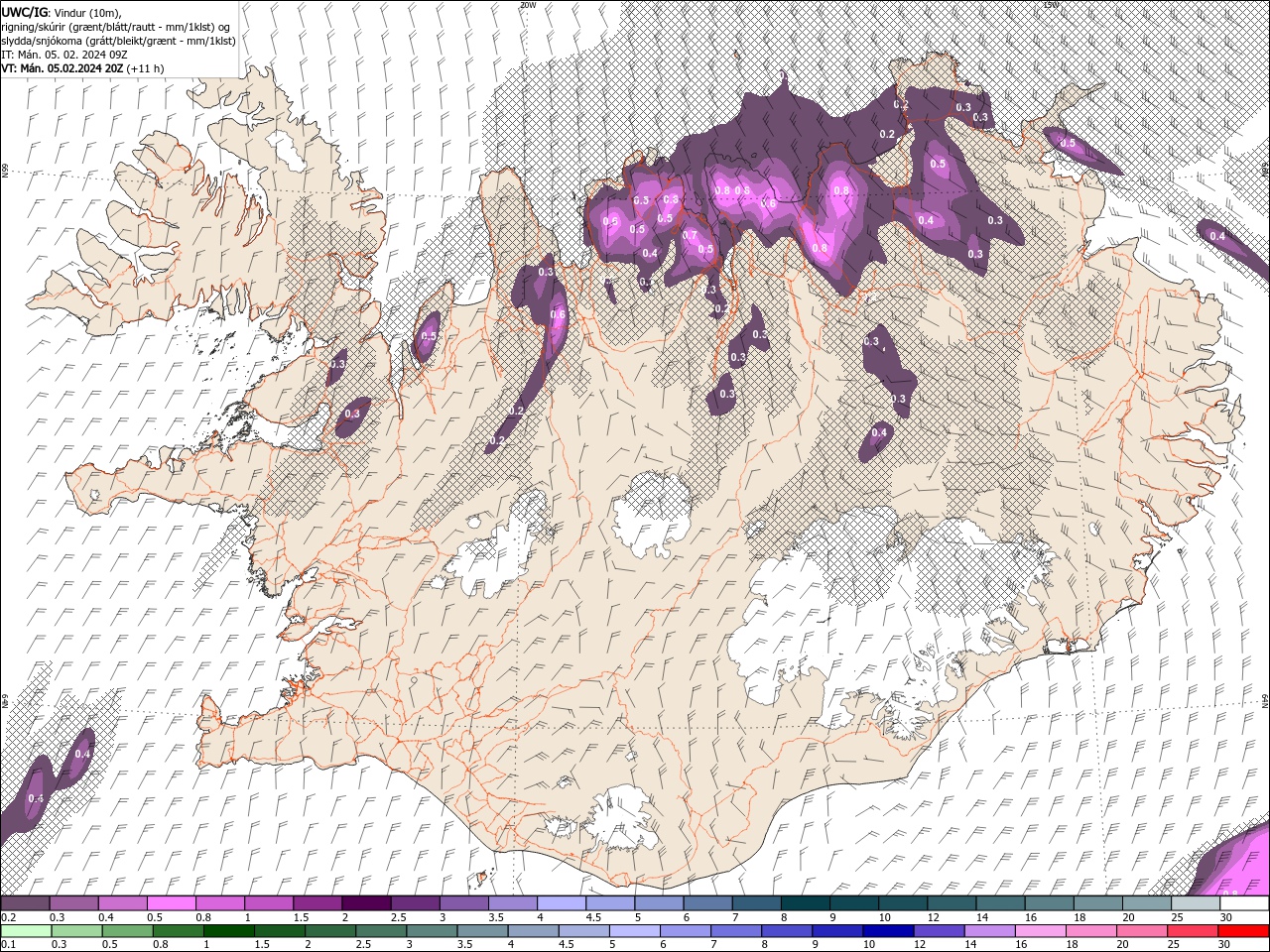Choose the upper legend swatch labeled 1
This screenshot has height=952, width=1270.
tap(268, 903)
